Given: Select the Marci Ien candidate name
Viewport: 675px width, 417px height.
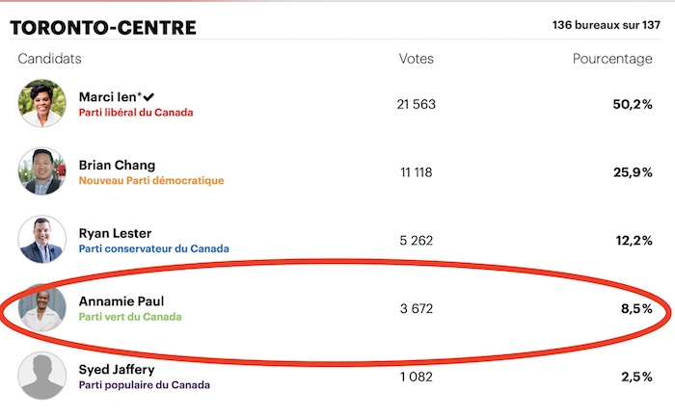Looking at the screenshot, I should 110,96.
